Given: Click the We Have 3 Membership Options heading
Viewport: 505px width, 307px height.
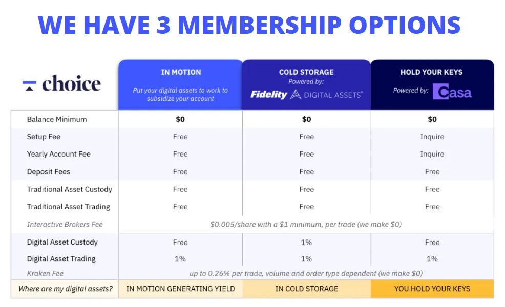Looking at the screenshot, I should pos(249,25).
